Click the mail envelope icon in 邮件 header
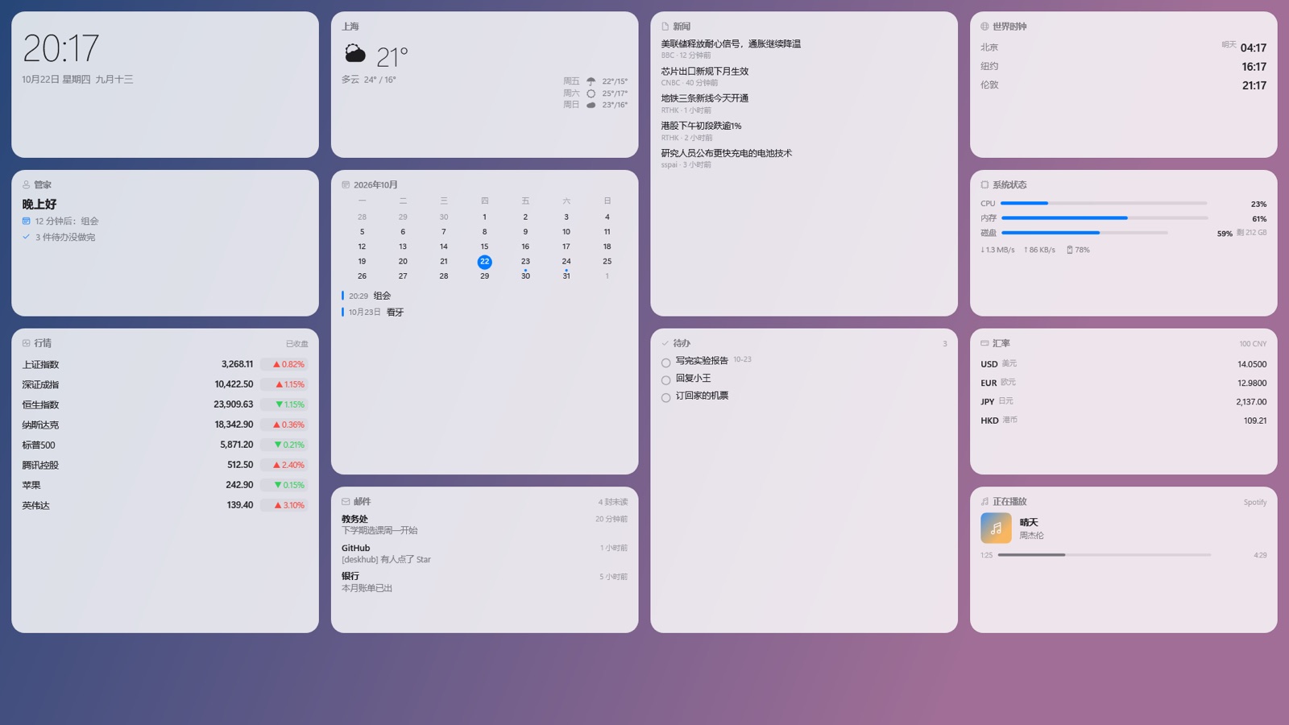Image resolution: width=1289 pixels, height=725 pixels. 346,502
